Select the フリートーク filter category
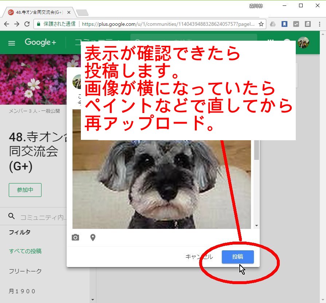Screen dimensions: 326x303 25,271
